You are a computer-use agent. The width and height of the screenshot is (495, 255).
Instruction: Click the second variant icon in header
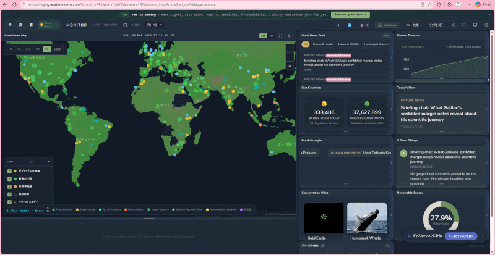click(x=20, y=25)
